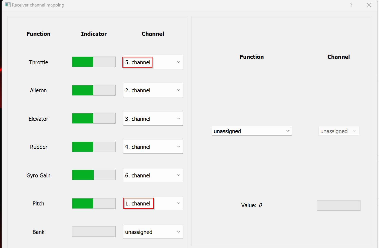Open the Rudder channel dropdown
The image size is (379, 248).
(x=153, y=147)
